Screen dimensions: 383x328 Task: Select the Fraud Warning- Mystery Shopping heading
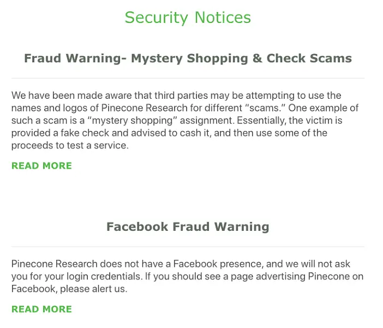point(188,58)
